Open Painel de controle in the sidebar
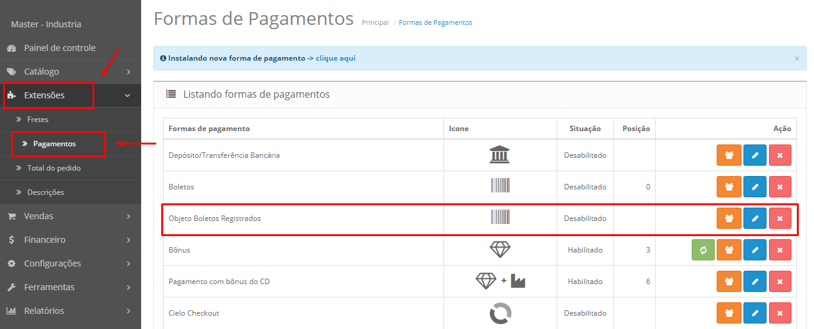The image size is (814, 329). click(59, 48)
